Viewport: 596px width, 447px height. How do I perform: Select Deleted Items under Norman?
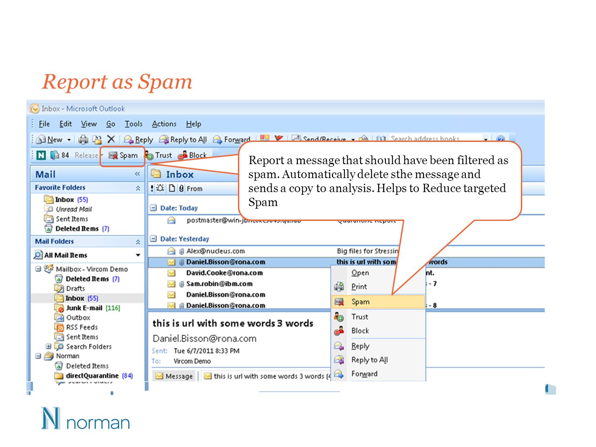(x=82, y=366)
